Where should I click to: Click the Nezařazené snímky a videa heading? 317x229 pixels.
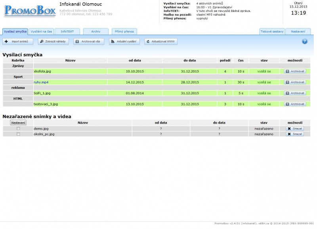point(37,116)
